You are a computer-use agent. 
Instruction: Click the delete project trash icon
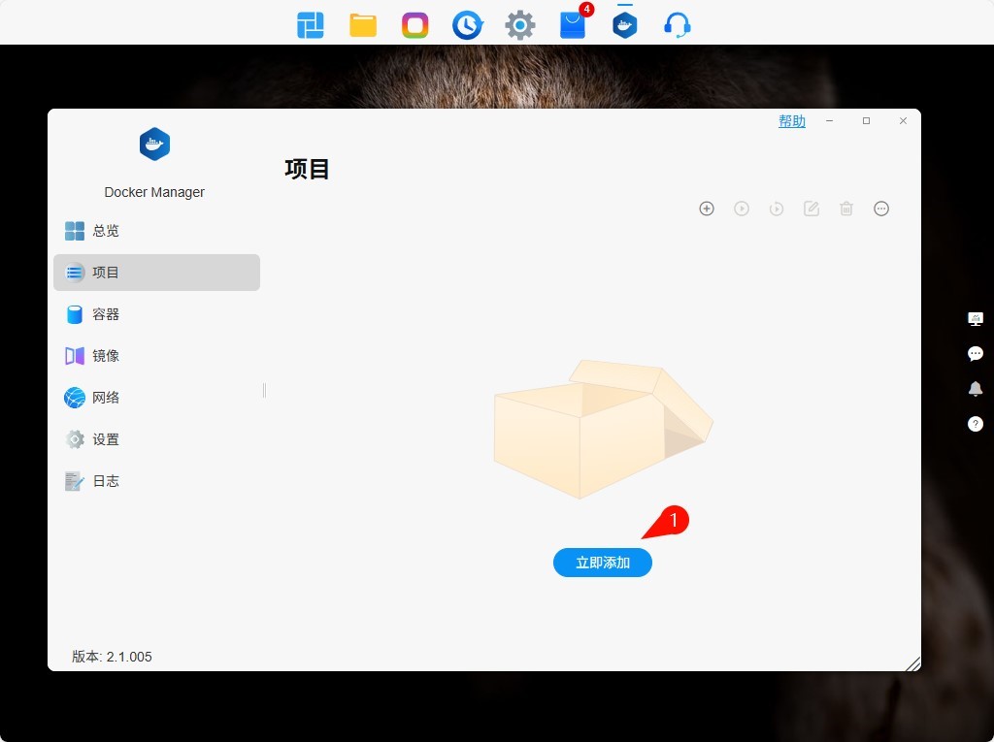pyautogui.click(x=846, y=209)
